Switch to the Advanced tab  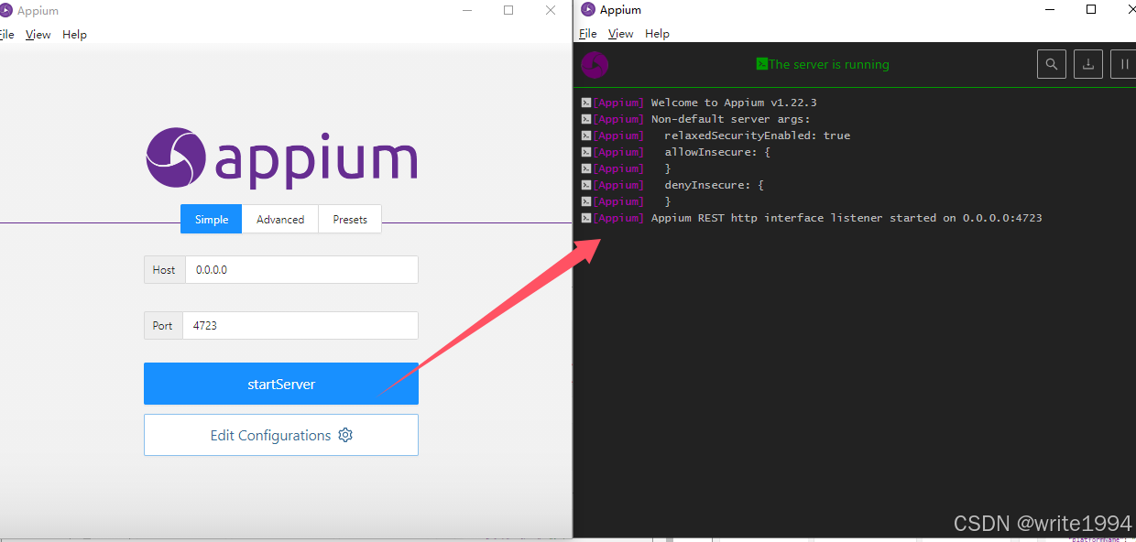point(280,219)
